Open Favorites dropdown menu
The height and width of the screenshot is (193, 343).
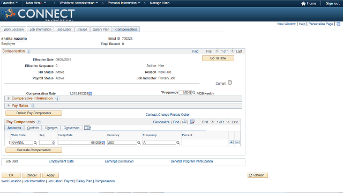point(10,3)
